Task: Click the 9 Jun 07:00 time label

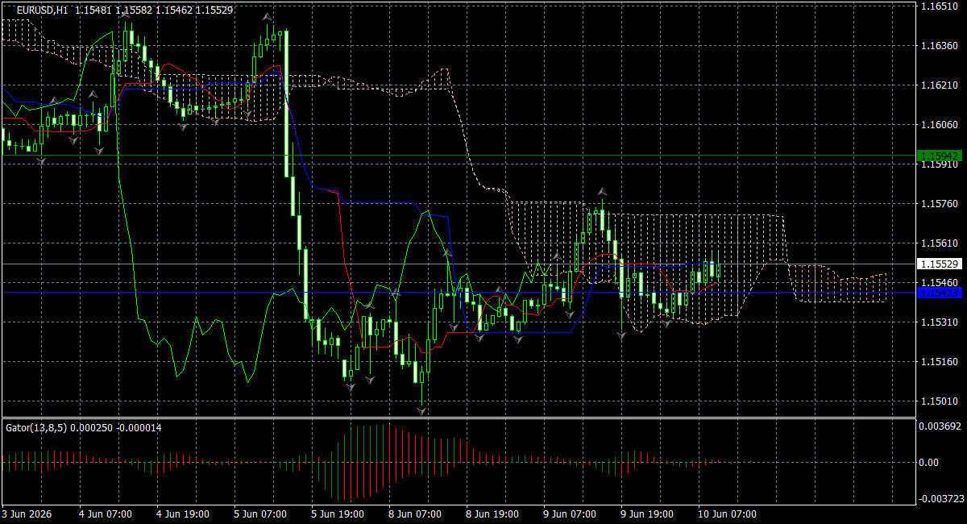Action: click(x=570, y=514)
